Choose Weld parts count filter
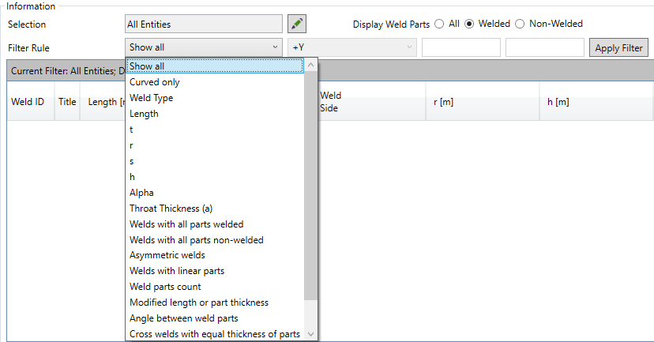654x342 pixels. coord(165,287)
